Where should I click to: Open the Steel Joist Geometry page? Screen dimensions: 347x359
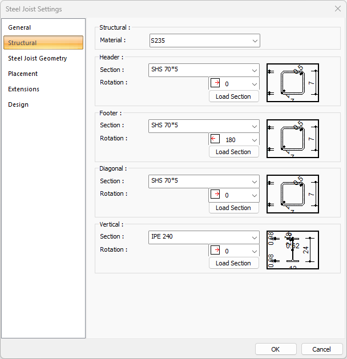pos(37,58)
